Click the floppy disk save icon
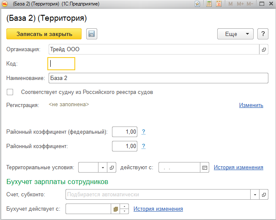Viewport: 276px width, 220px height. [92, 34]
